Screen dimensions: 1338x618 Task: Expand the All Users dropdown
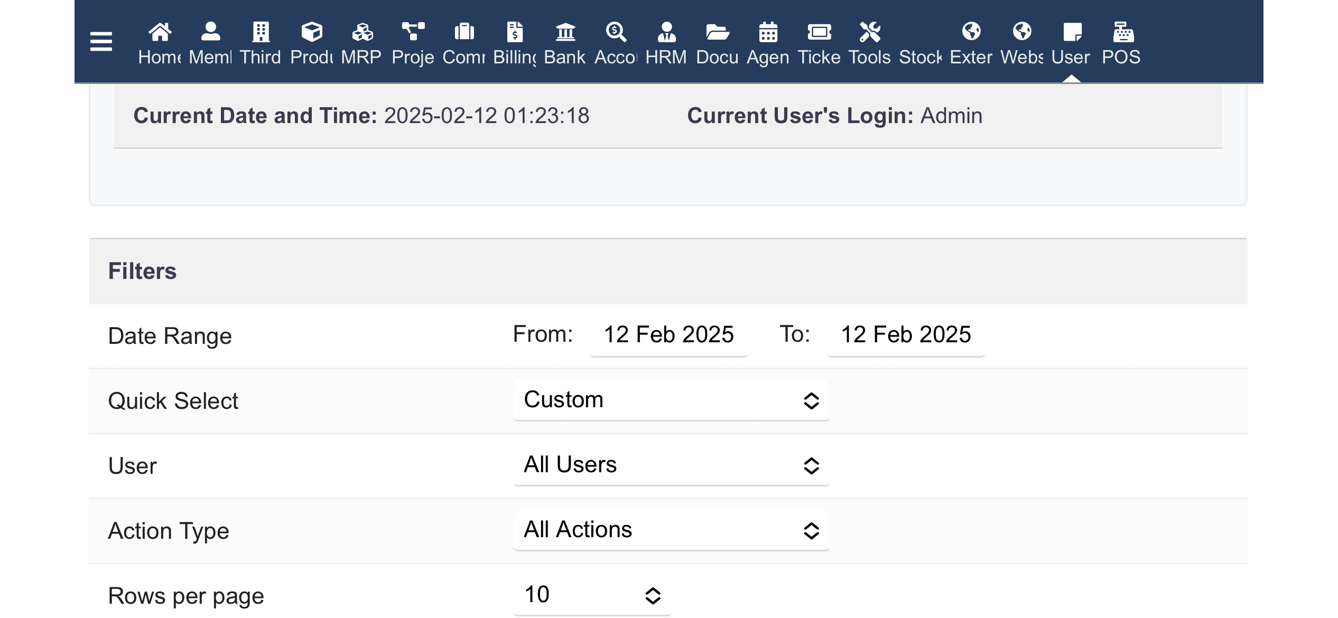click(x=671, y=465)
